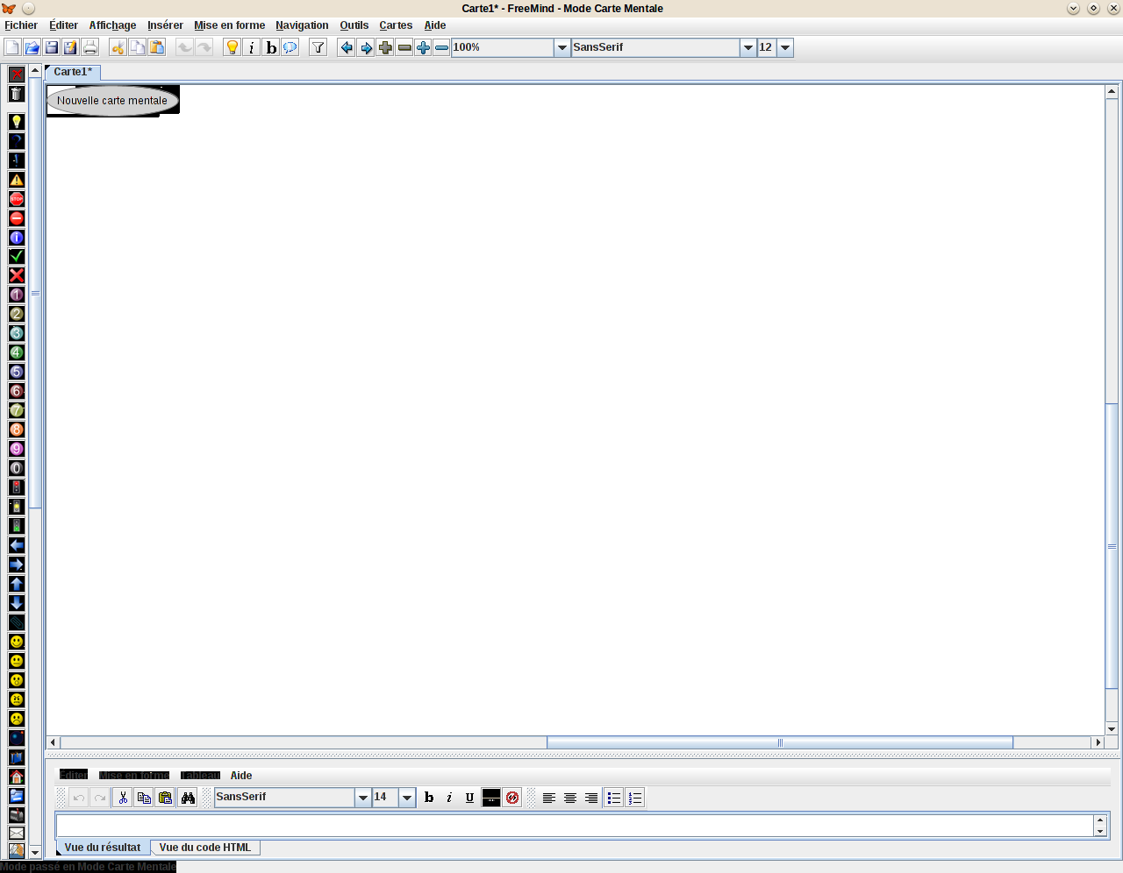Open the Navigation menu
The width and height of the screenshot is (1123, 873).
click(302, 25)
